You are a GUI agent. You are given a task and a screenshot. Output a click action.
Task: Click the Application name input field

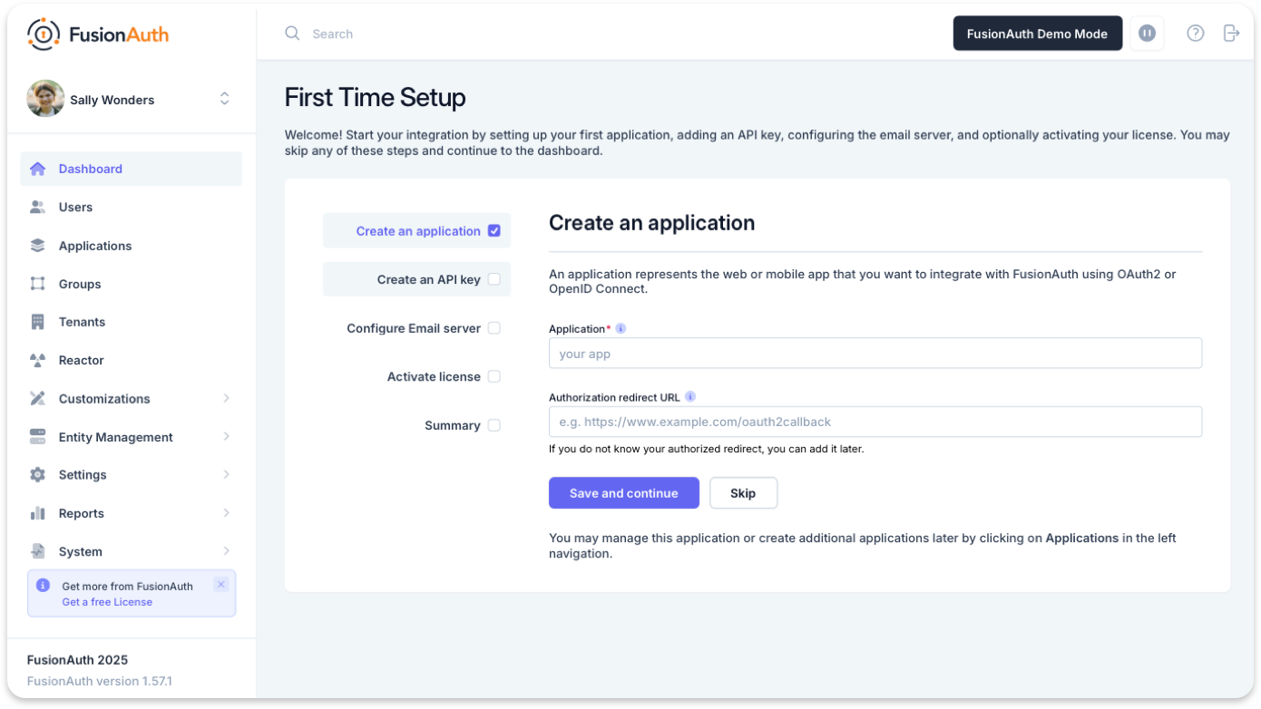click(x=875, y=354)
